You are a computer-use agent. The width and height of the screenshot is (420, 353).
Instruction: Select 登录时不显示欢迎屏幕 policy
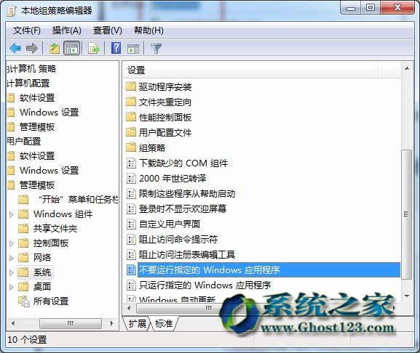coord(183,208)
